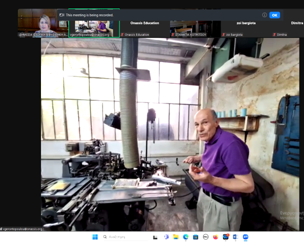Open the Dell app from the taskbar
This screenshot has height=242, width=304.
[206, 237]
